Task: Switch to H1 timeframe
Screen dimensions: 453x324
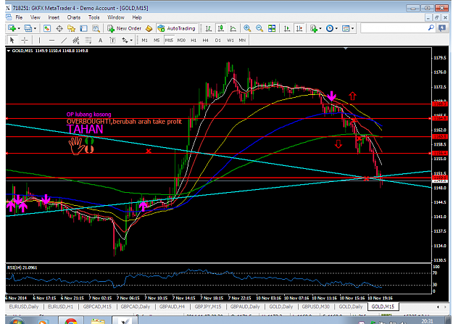Action: click(194, 40)
